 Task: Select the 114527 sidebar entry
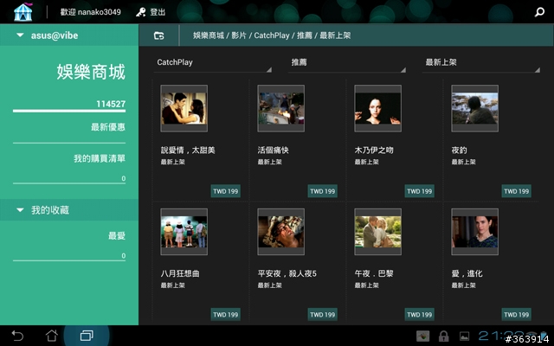coord(111,104)
